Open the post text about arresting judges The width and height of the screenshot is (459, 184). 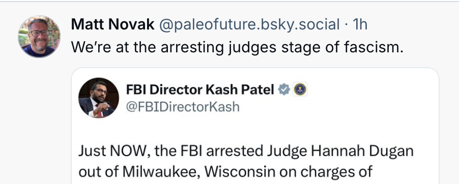click(237, 47)
